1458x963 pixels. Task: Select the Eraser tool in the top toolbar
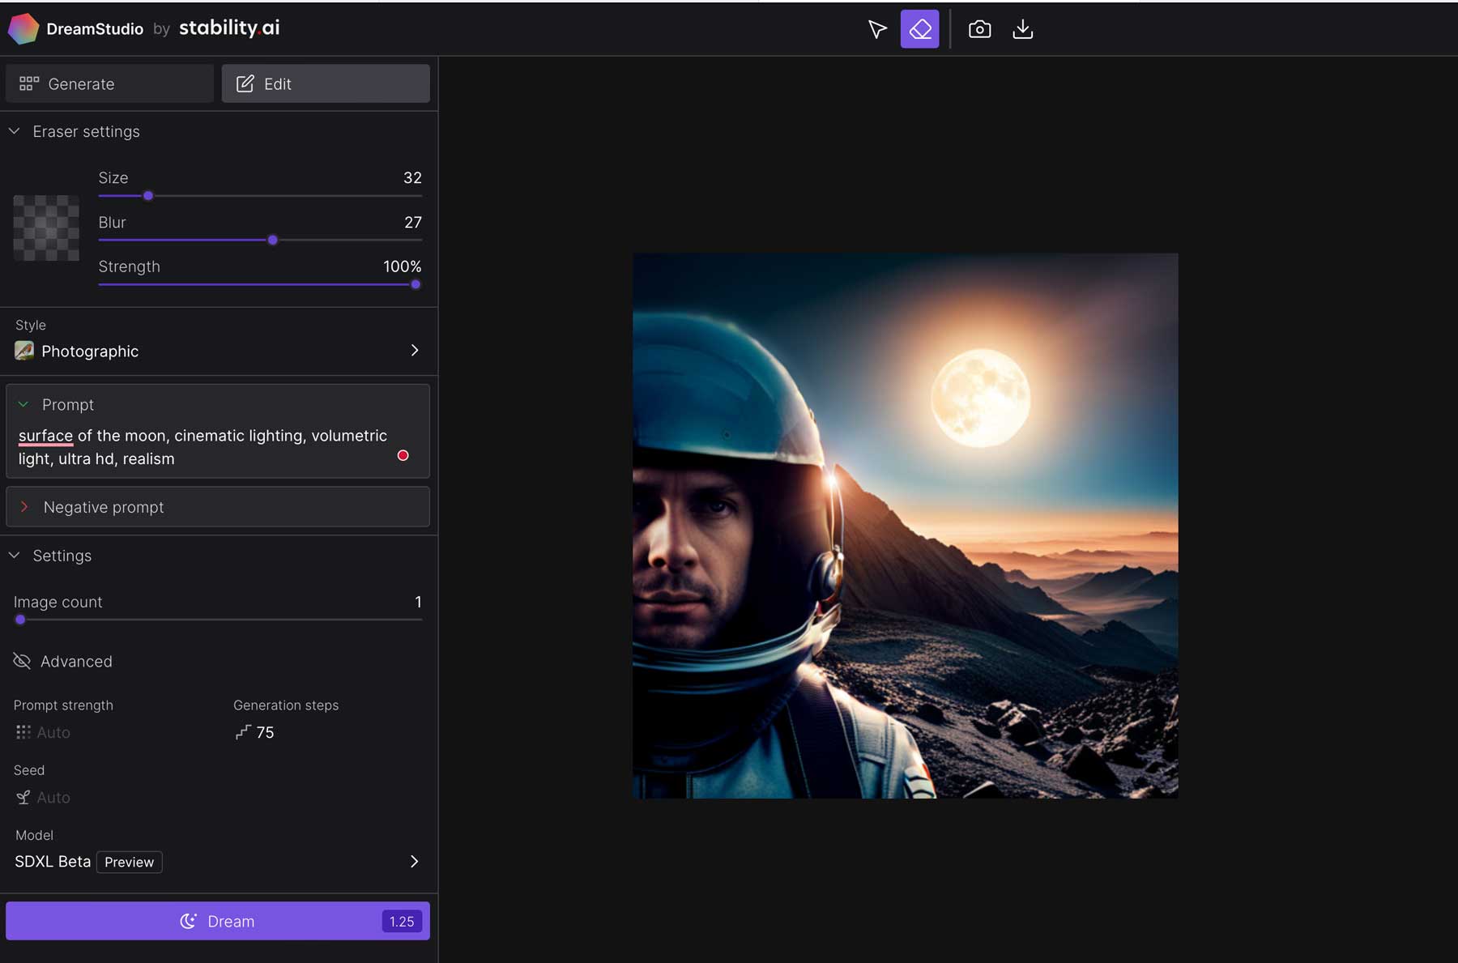[919, 28]
